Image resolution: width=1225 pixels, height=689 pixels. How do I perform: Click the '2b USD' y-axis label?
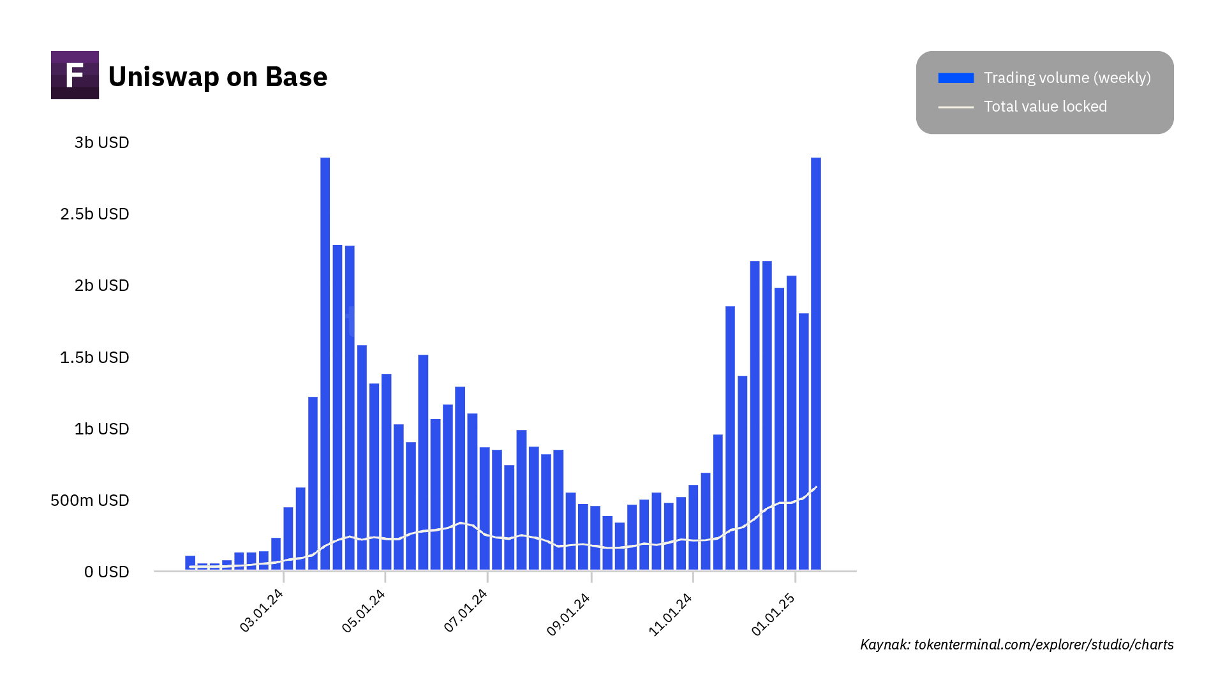point(102,285)
